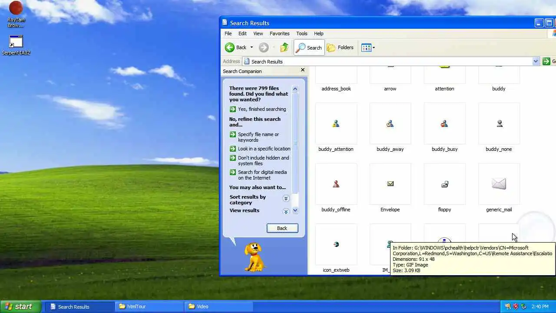Toggle the Search pane toolbar button
Viewport: 556px width, 313px height.
coord(309,47)
